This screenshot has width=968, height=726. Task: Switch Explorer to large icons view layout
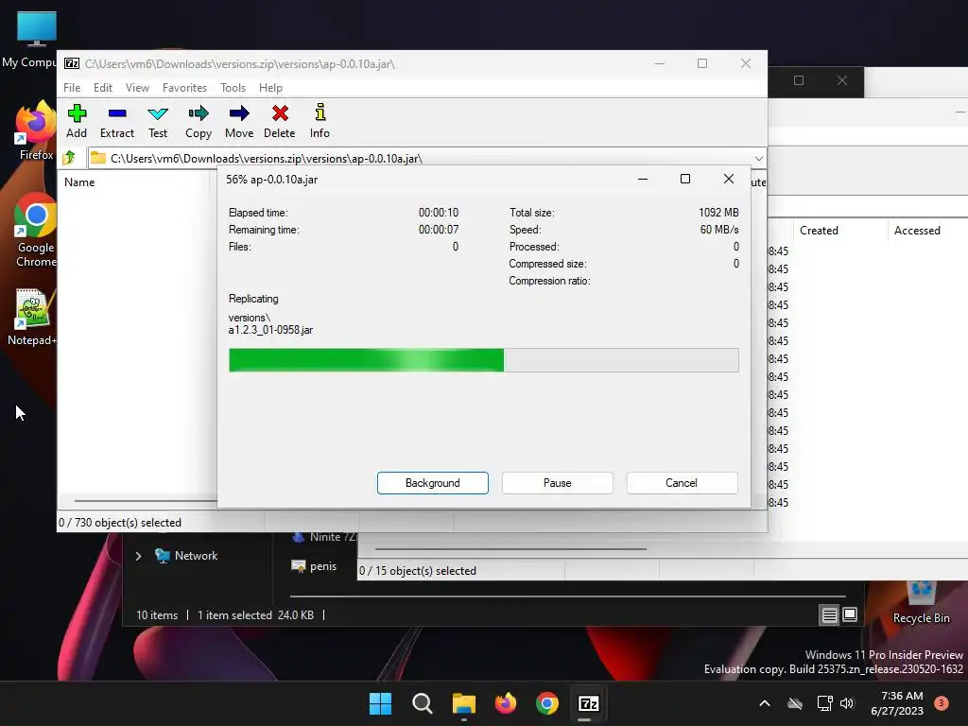(850, 614)
